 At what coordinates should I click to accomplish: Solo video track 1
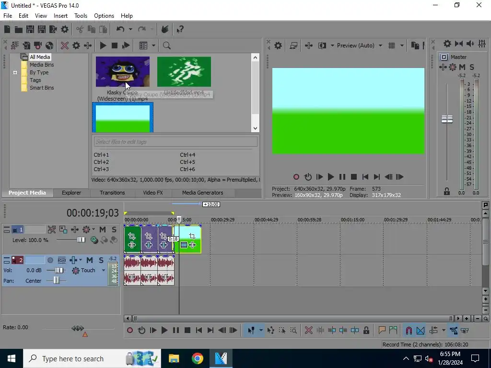click(x=114, y=230)
